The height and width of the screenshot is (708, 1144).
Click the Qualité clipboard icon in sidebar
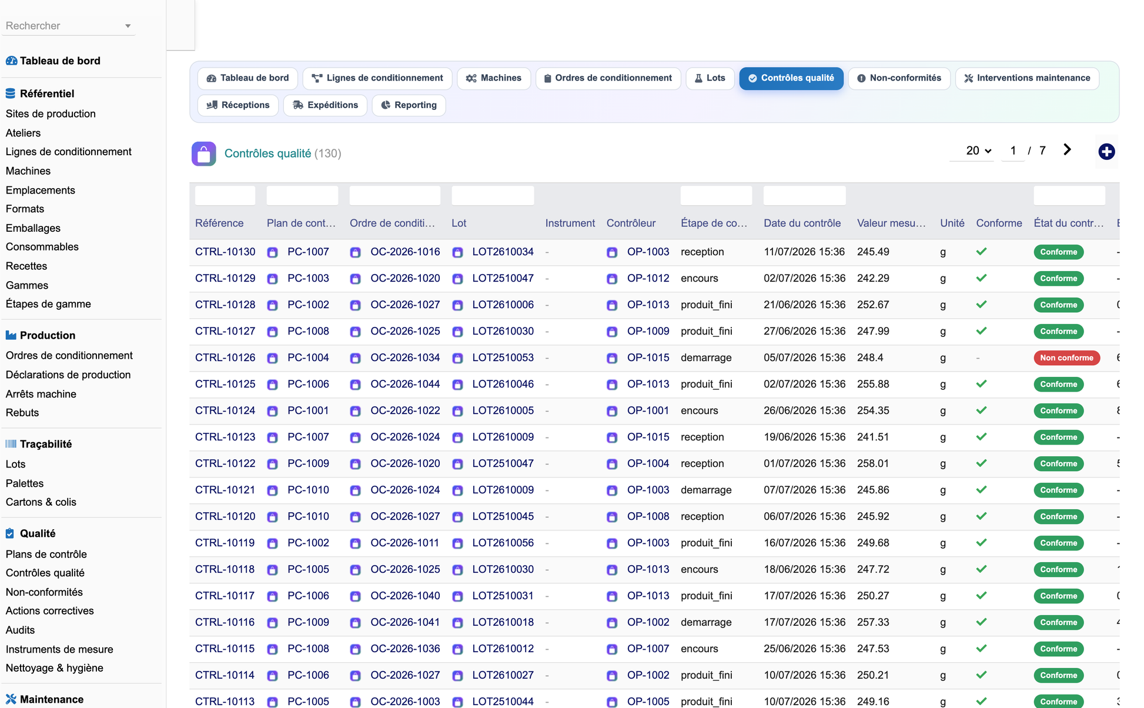point(10,533)
